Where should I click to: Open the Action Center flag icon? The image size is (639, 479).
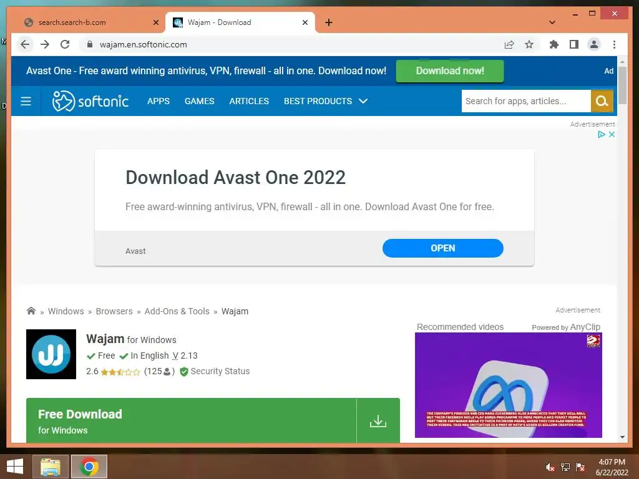(580, 467)
